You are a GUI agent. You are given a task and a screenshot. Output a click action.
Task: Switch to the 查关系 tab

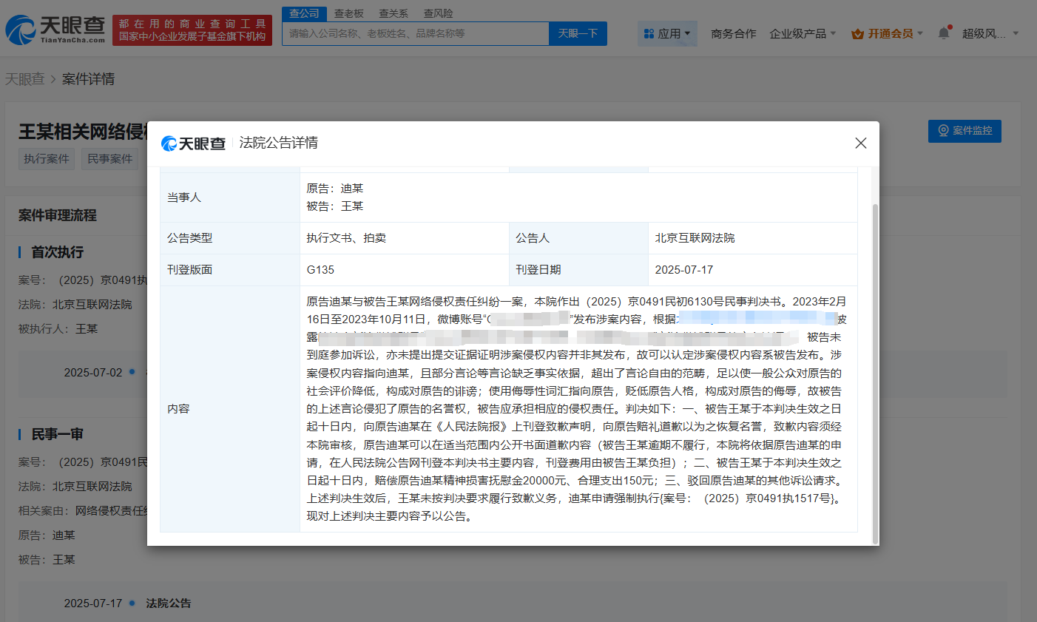(x=393, y=13)
